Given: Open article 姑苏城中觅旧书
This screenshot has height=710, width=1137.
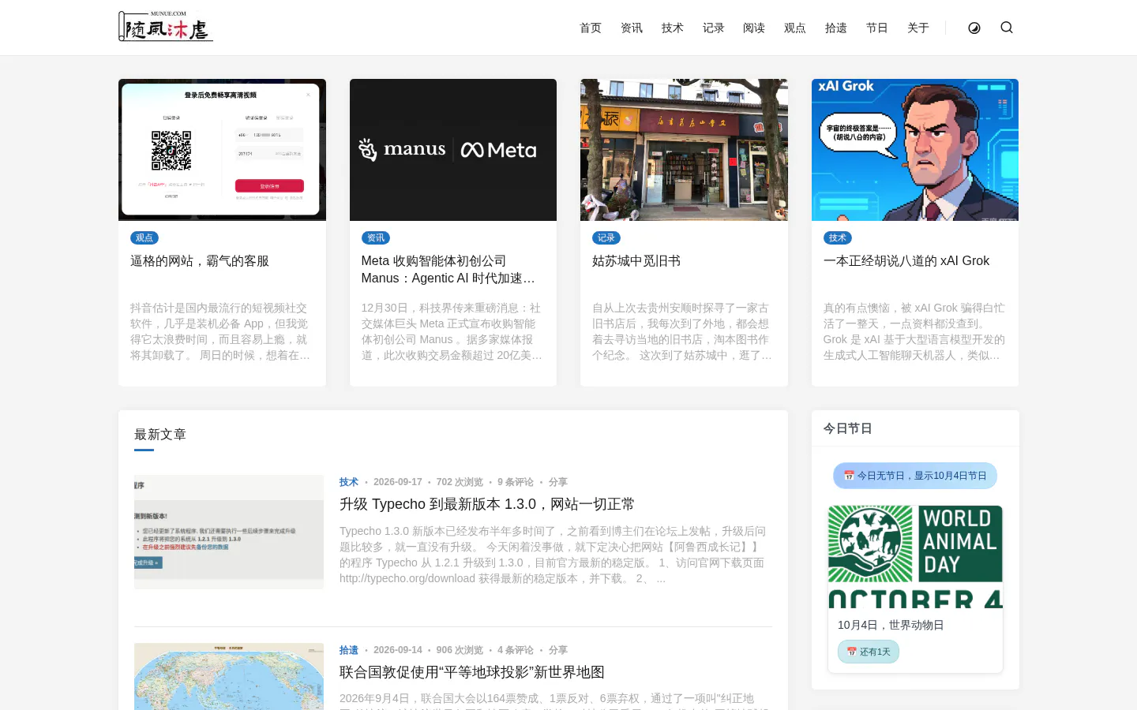Looking at the screenshot, I should point(636,261).
